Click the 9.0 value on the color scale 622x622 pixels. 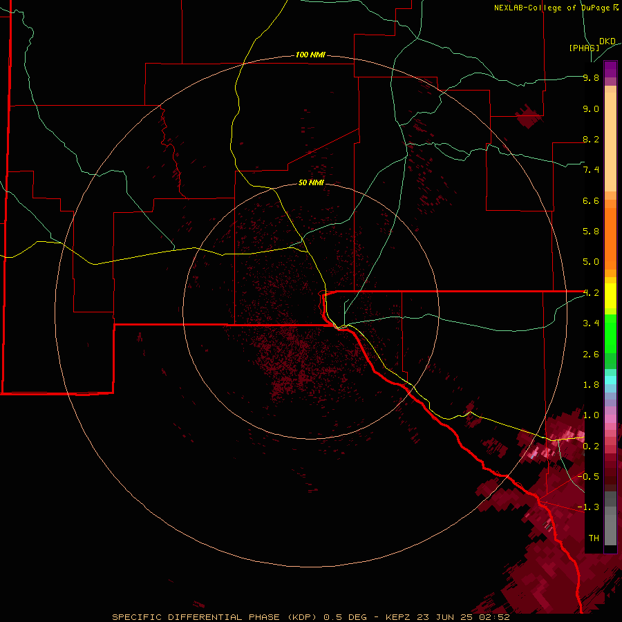pyautogui.click(x=591, y=109)
